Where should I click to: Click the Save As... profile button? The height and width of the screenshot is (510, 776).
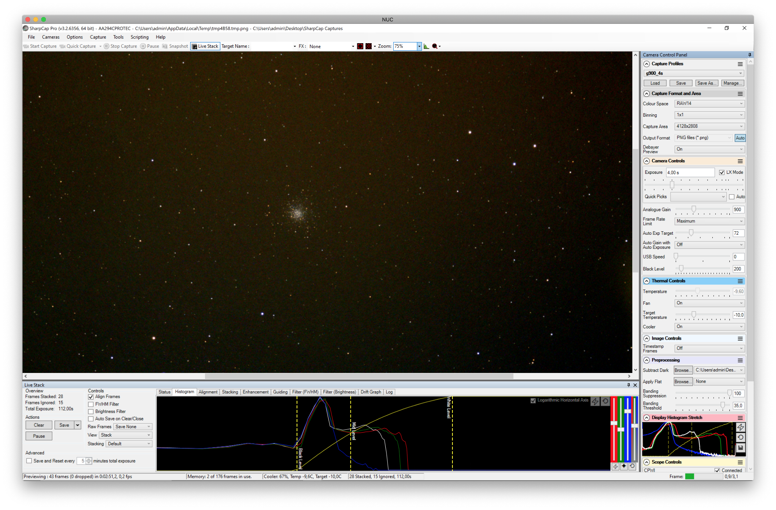coord(707,83)
